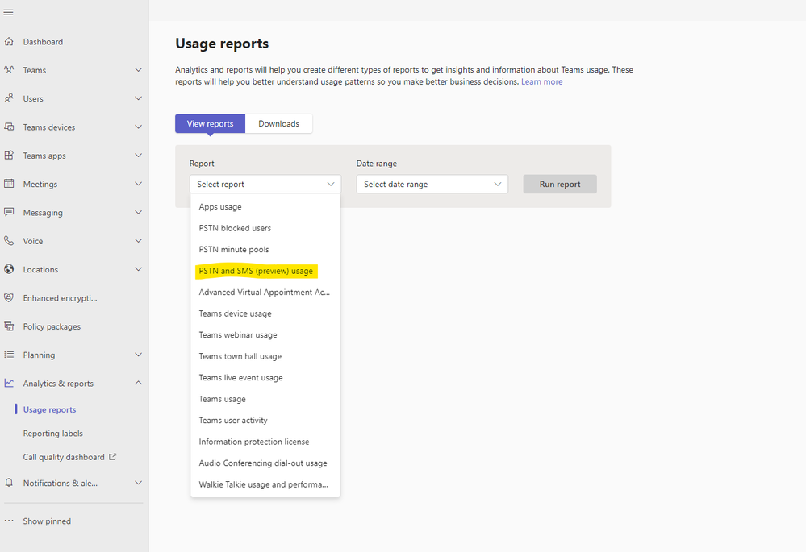Select Teams town hall usage option
Viewport: 806px width, 552px height.
(265, 356)
